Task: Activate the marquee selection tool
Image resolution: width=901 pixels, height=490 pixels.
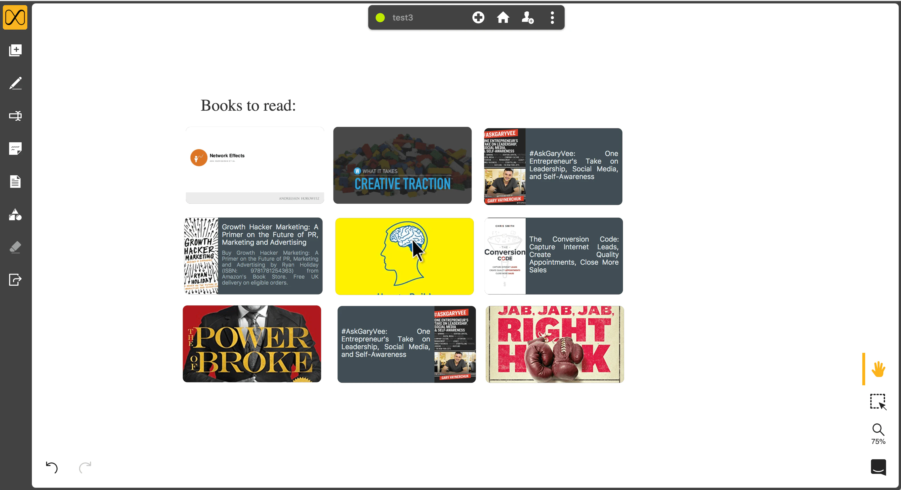Action: [x=878, y=402]
